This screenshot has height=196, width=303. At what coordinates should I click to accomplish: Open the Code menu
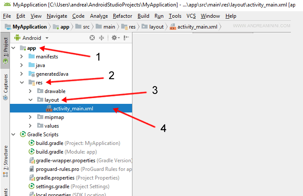point(78,16)
